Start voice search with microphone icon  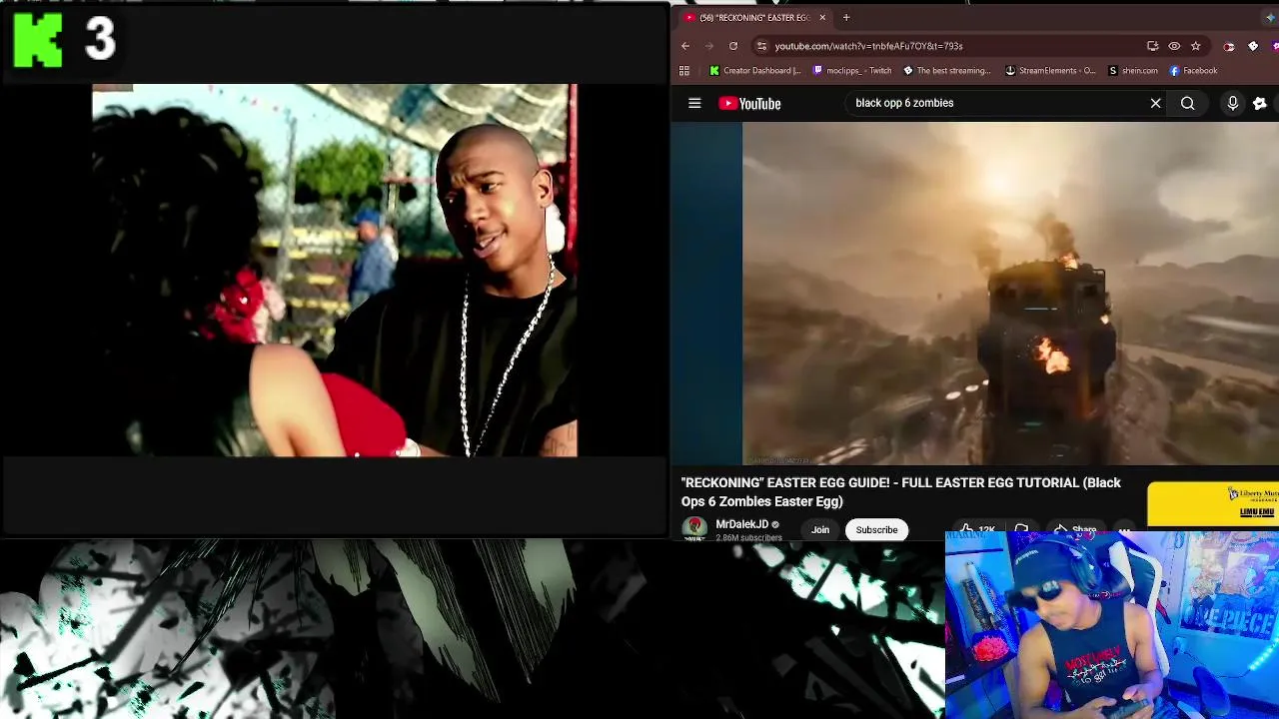pyautogui.click(x=1232, y=103)
